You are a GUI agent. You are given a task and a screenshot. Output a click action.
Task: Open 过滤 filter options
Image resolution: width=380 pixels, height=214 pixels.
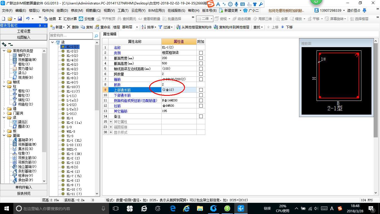pos(166,27)
